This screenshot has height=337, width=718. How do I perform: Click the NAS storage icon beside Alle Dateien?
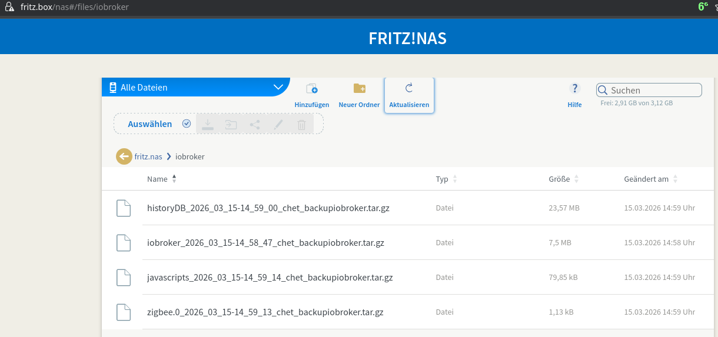click(x=112, y=87)
